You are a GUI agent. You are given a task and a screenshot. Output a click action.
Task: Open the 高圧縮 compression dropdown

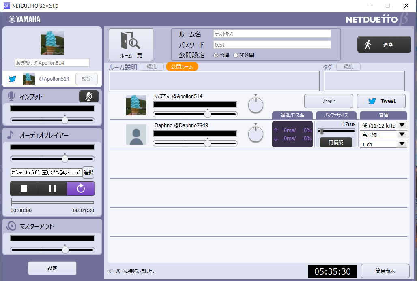[383, 135]
